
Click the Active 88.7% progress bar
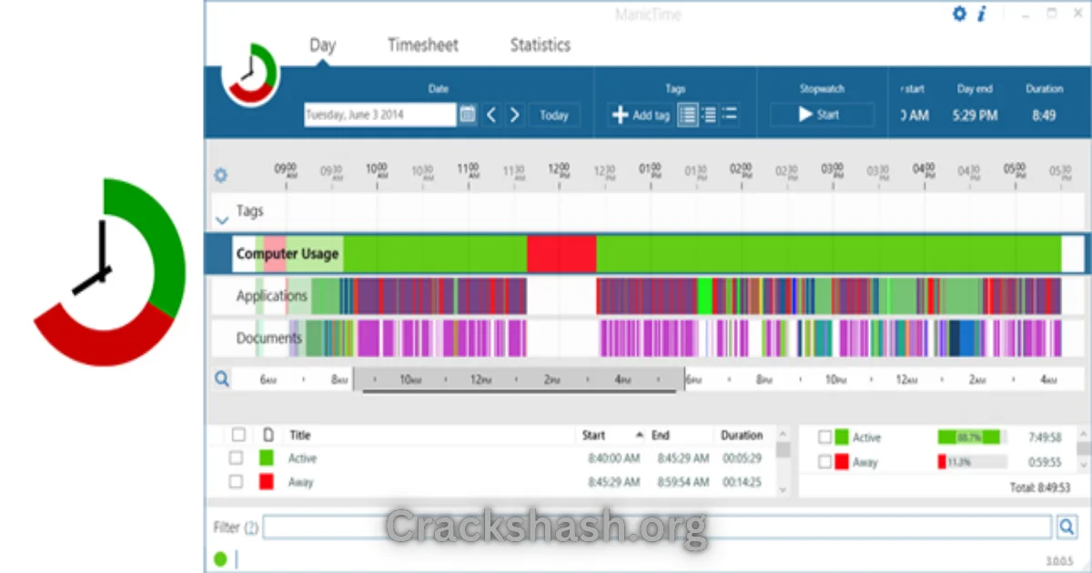(972, 437)
